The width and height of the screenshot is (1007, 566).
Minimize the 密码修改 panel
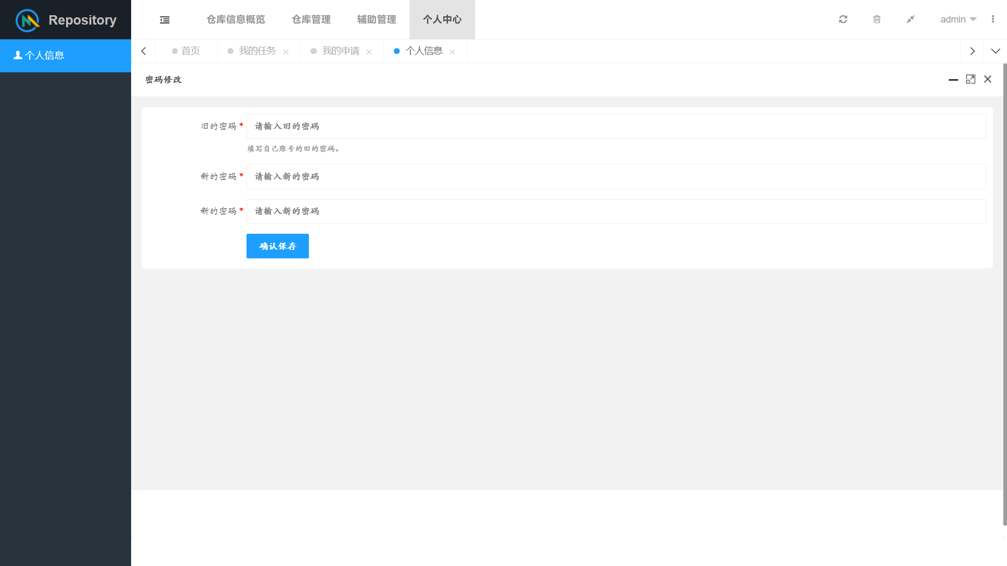click(953, 80)
